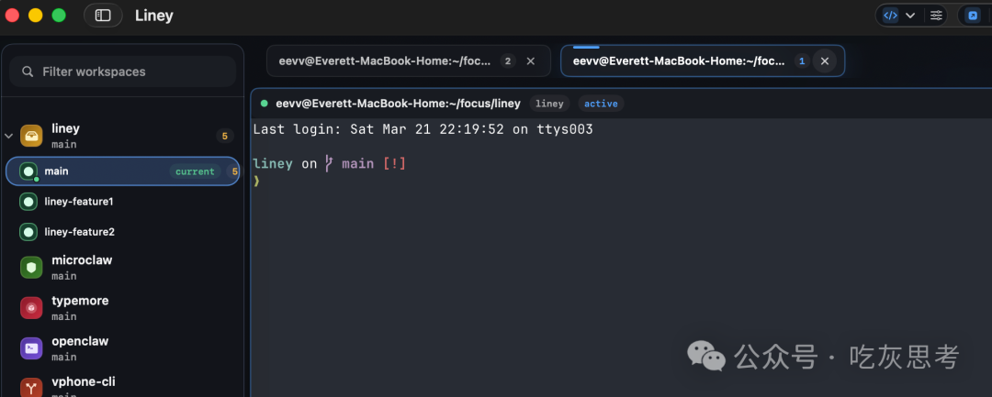This screenshot has width=992, height=397.
Task: Click the macOS green fullscreen button
Action: pos(59,16)
